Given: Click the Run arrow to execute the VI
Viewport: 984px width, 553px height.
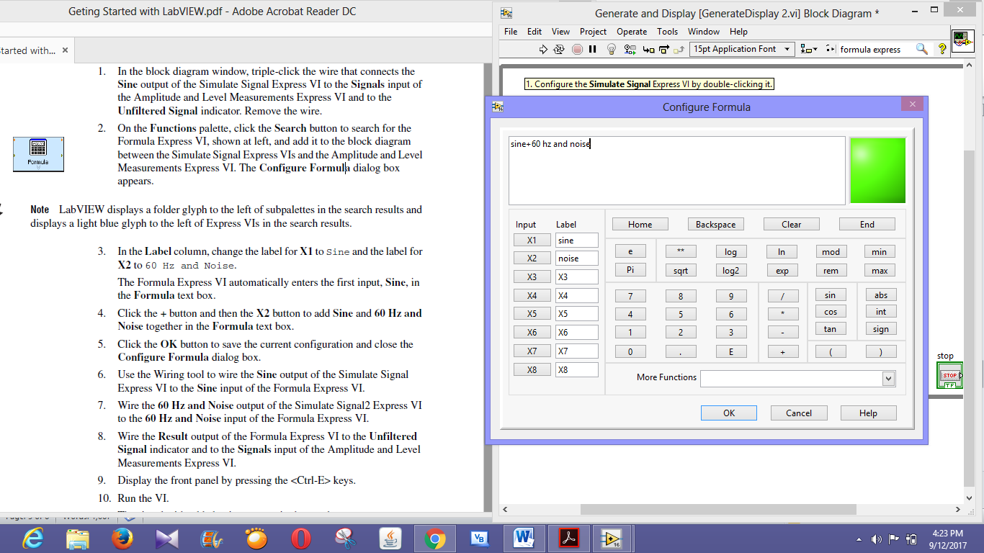Looking at the screenshot, I should click(x=543, y=49).
